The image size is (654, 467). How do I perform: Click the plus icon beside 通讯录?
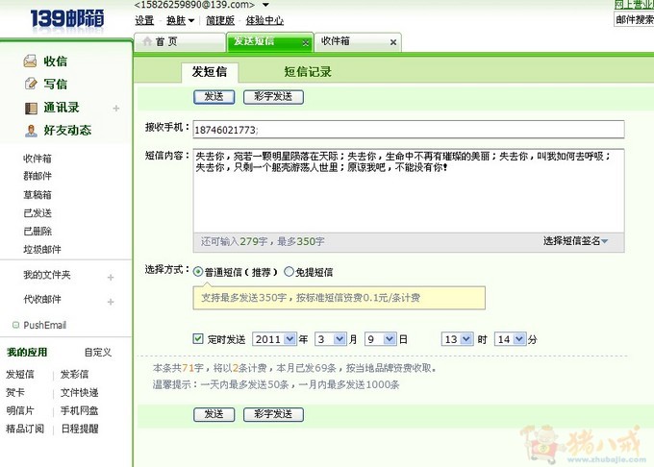click(116, 109)
